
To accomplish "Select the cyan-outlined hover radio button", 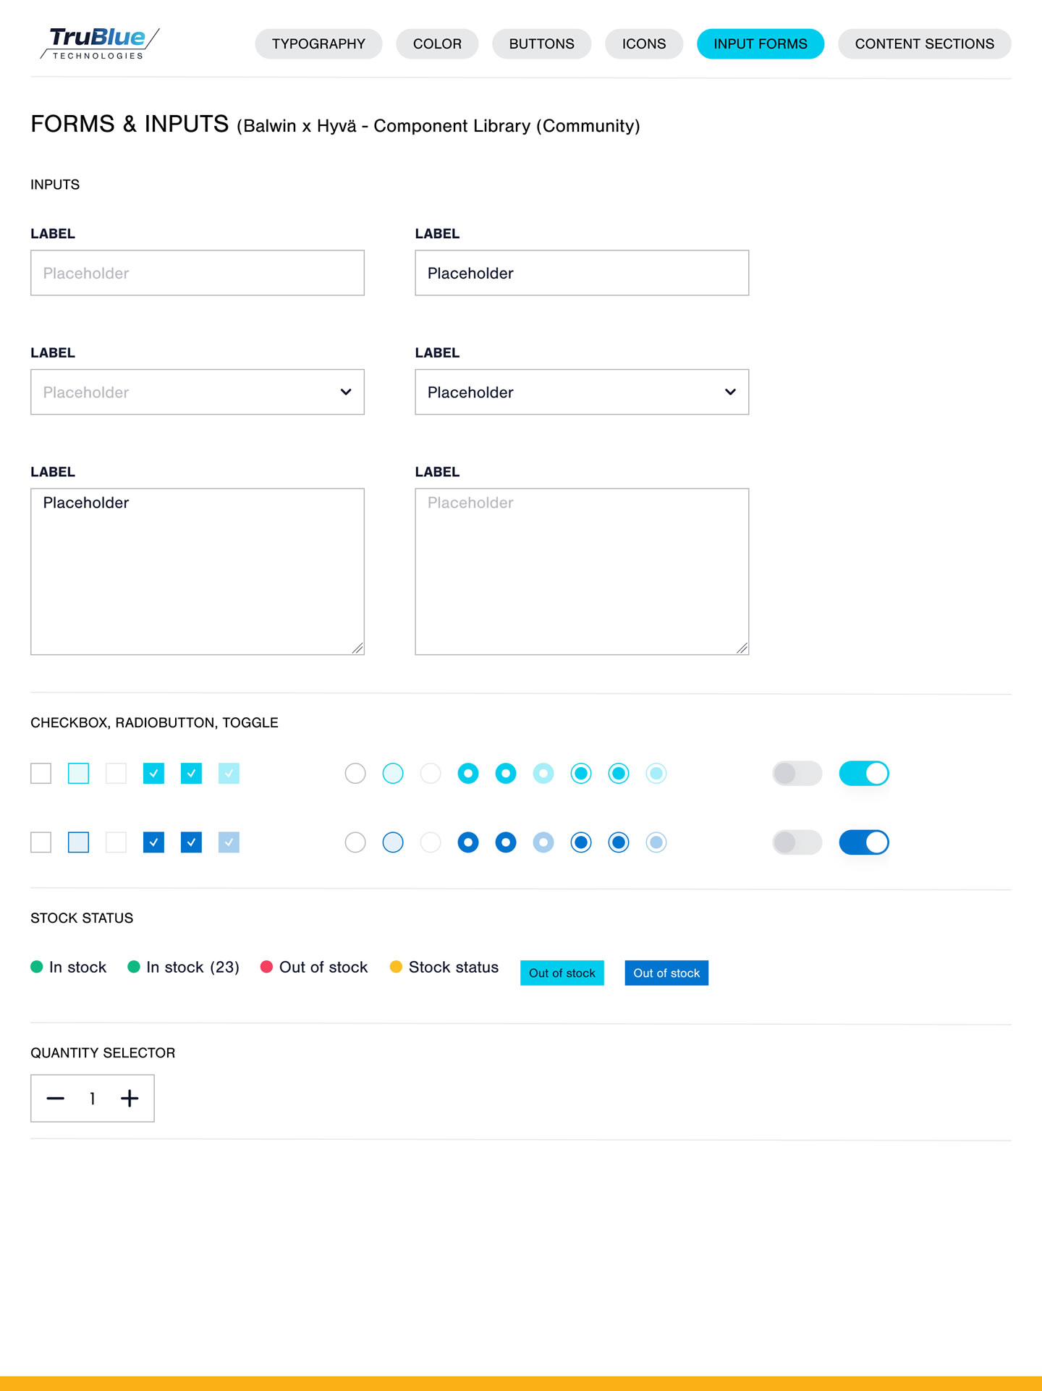I will (393, 773).
